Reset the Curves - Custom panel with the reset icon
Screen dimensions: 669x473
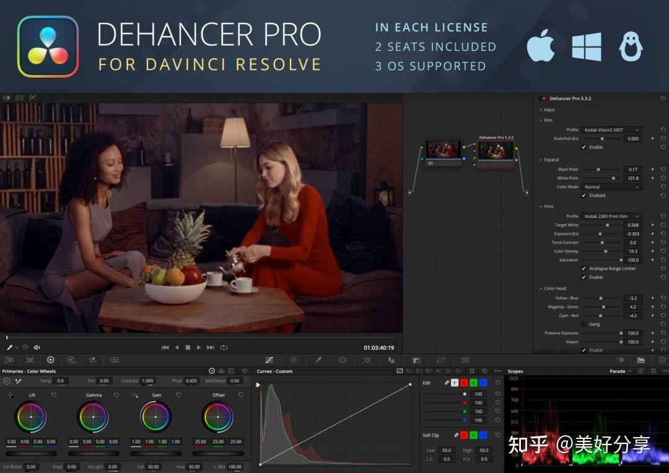pyautogui.click(x=484, y=371)
